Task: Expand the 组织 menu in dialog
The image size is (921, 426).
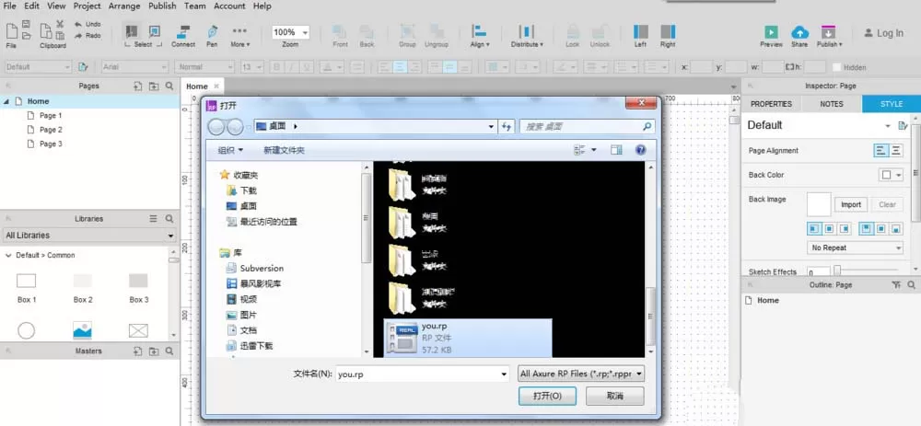Action: pos(230,150)
